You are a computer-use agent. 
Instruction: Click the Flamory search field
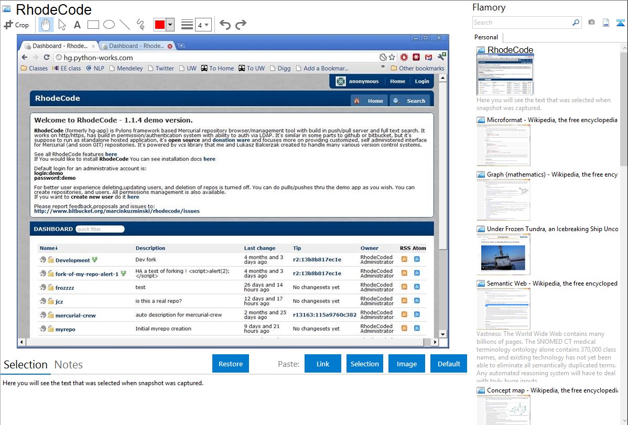click(522, 23)
